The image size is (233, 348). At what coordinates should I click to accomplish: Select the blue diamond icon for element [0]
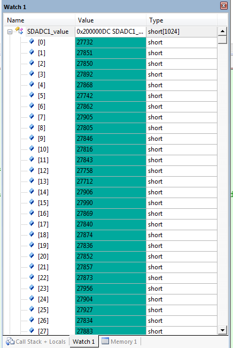coord(32,41)
